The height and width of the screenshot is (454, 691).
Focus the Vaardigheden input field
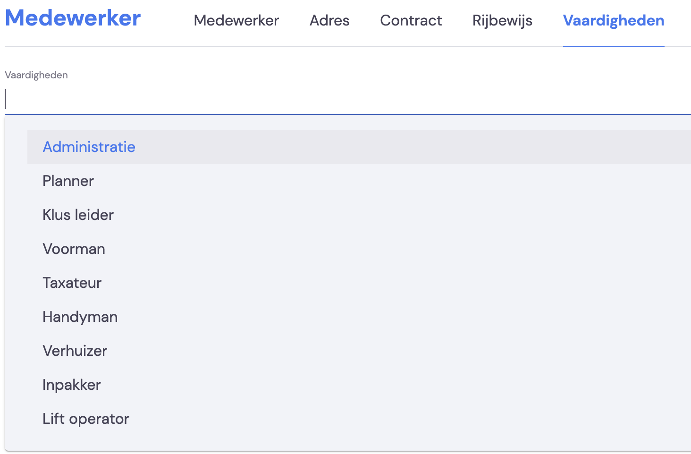pyautogui.click(x=348, y=100)
